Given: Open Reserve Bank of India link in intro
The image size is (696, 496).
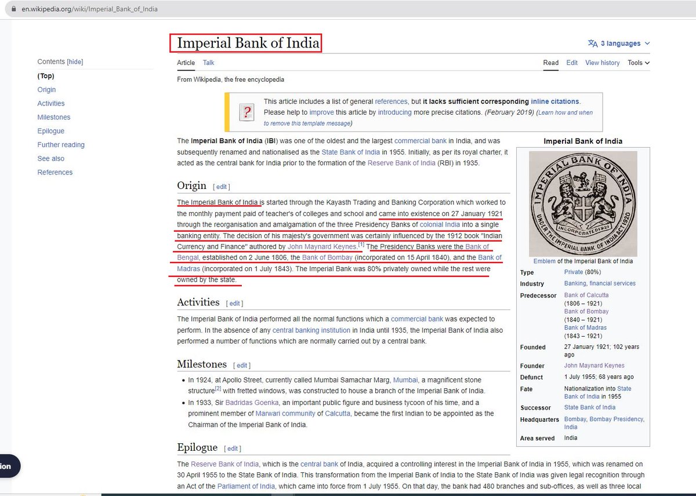Looking at the screenshot, I should point(401,163).
